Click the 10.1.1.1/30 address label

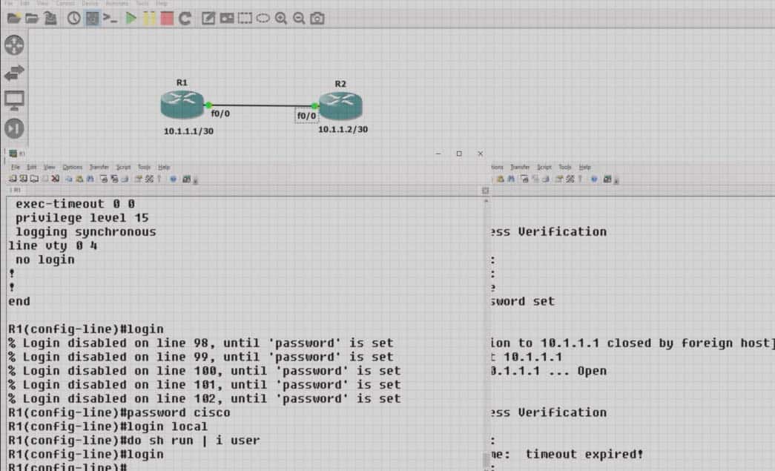[x=189, y=131]
